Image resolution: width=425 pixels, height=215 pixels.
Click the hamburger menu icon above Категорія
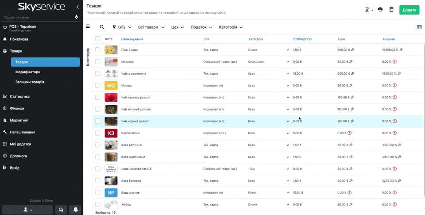(x=88, y=26)
